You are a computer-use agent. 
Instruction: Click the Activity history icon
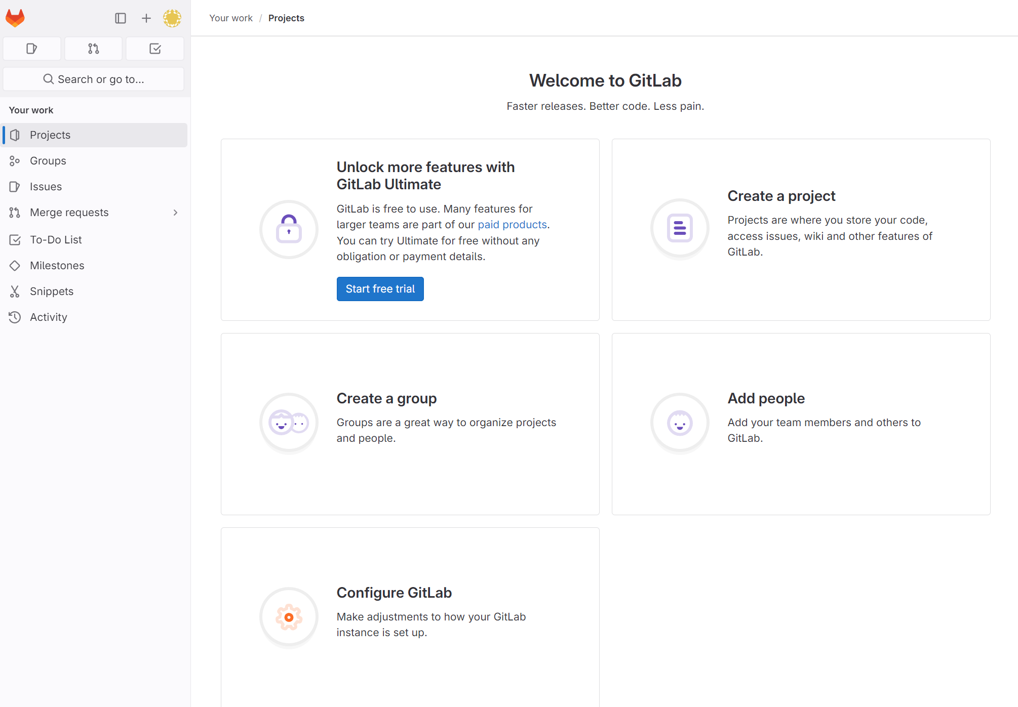[15, 317]
